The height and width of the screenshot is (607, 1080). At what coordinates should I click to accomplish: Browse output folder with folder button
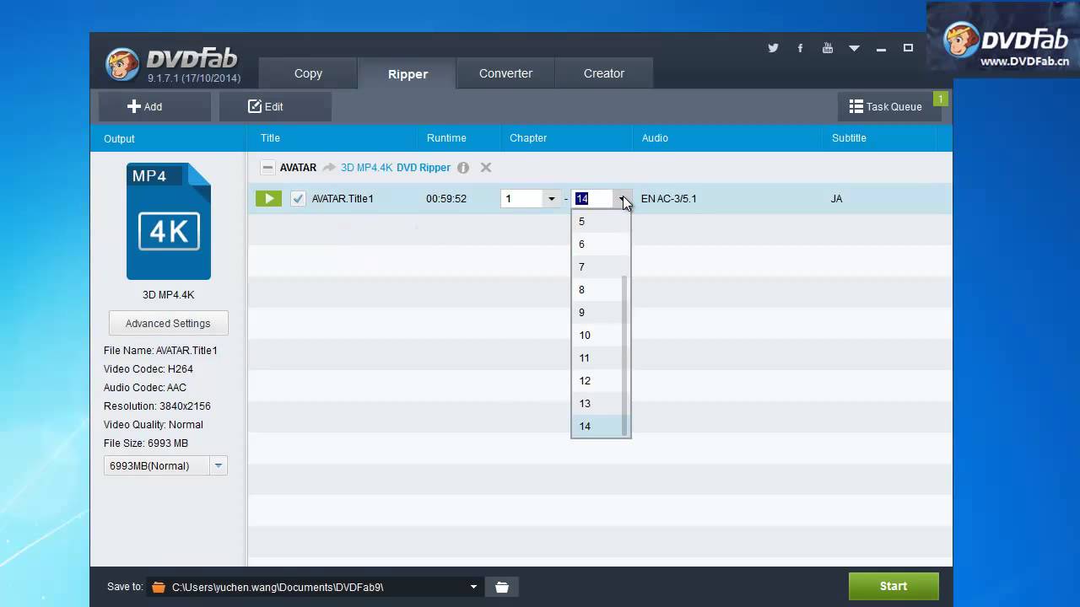(502, 587)
